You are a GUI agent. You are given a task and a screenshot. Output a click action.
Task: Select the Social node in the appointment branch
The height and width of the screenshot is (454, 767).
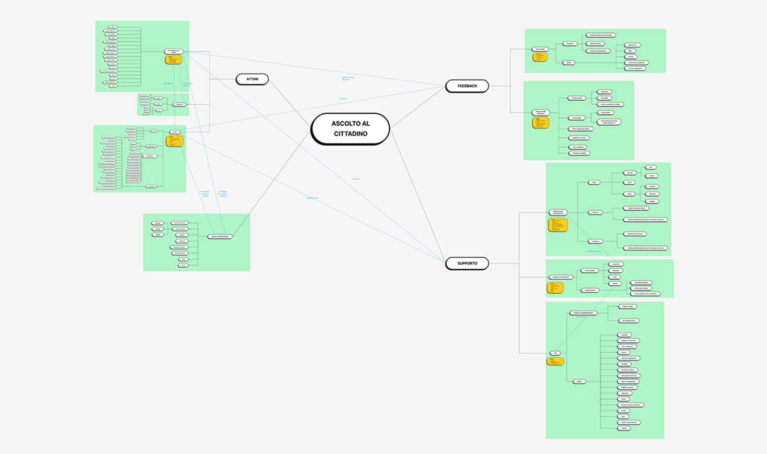pyautogui.click(x=629, y=194)
